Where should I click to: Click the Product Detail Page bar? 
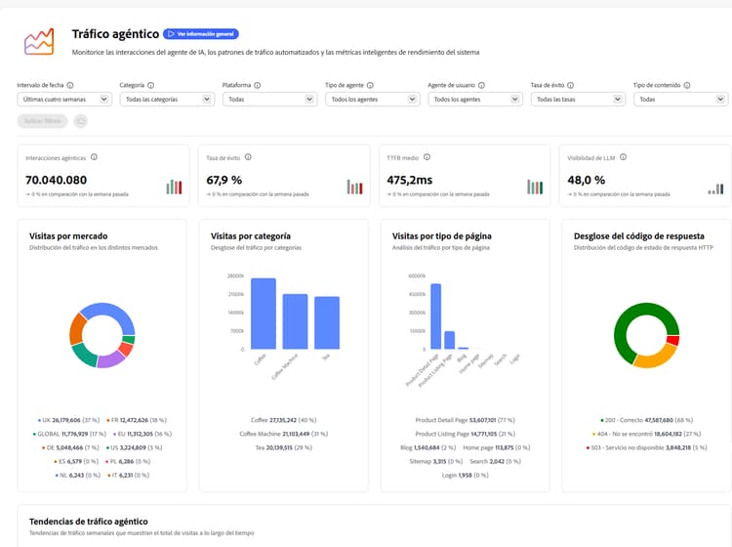tap(435, 316)
